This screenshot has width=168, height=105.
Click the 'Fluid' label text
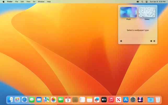pos(128,19)
